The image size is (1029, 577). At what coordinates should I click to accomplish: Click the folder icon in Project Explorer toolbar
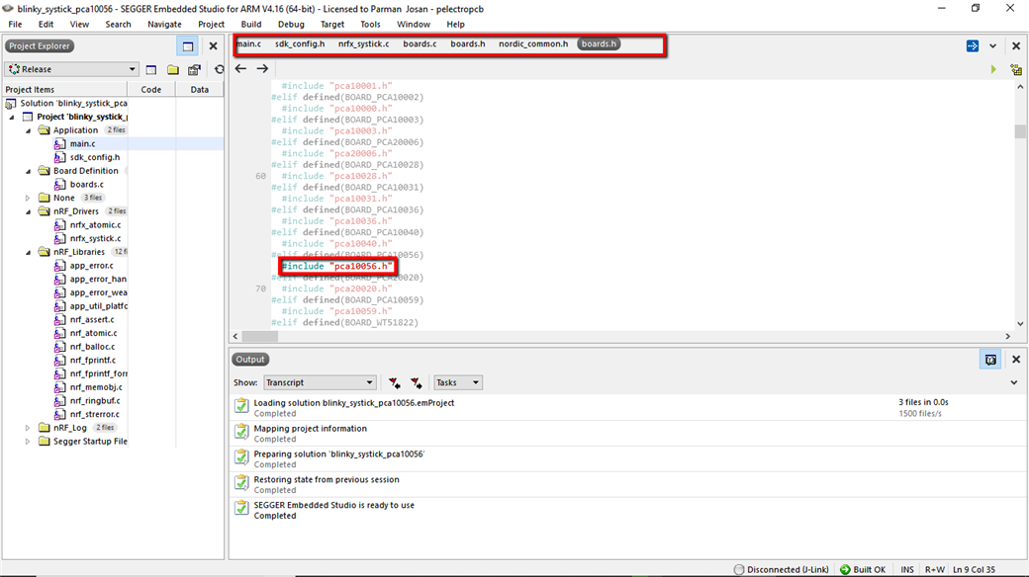tap(172, 70)
